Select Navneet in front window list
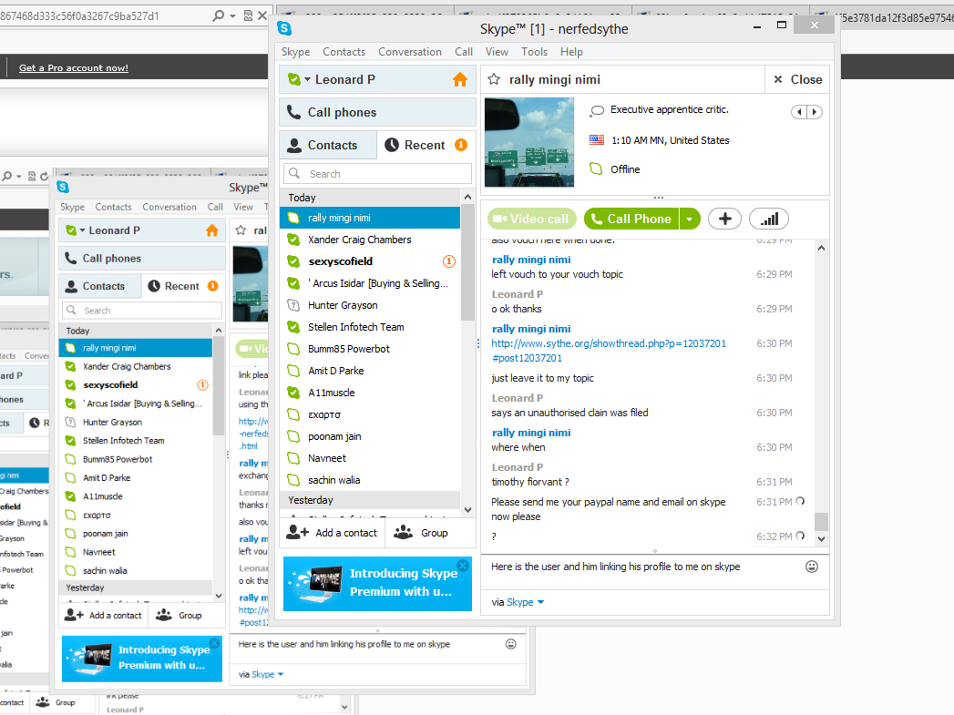 pos(370,458)
